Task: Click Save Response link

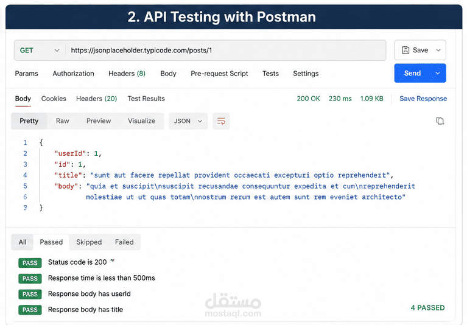Action: [x=423, y=99]
